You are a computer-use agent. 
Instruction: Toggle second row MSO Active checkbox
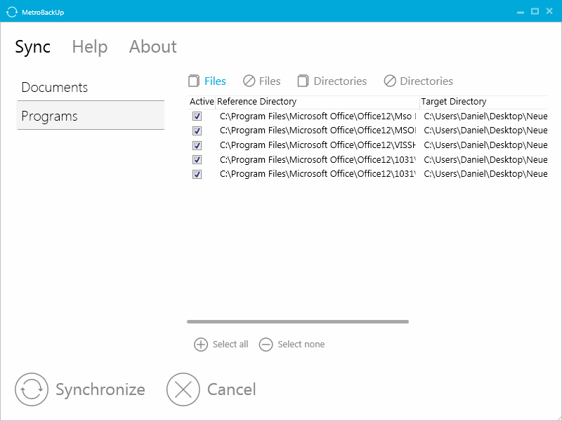197,131
